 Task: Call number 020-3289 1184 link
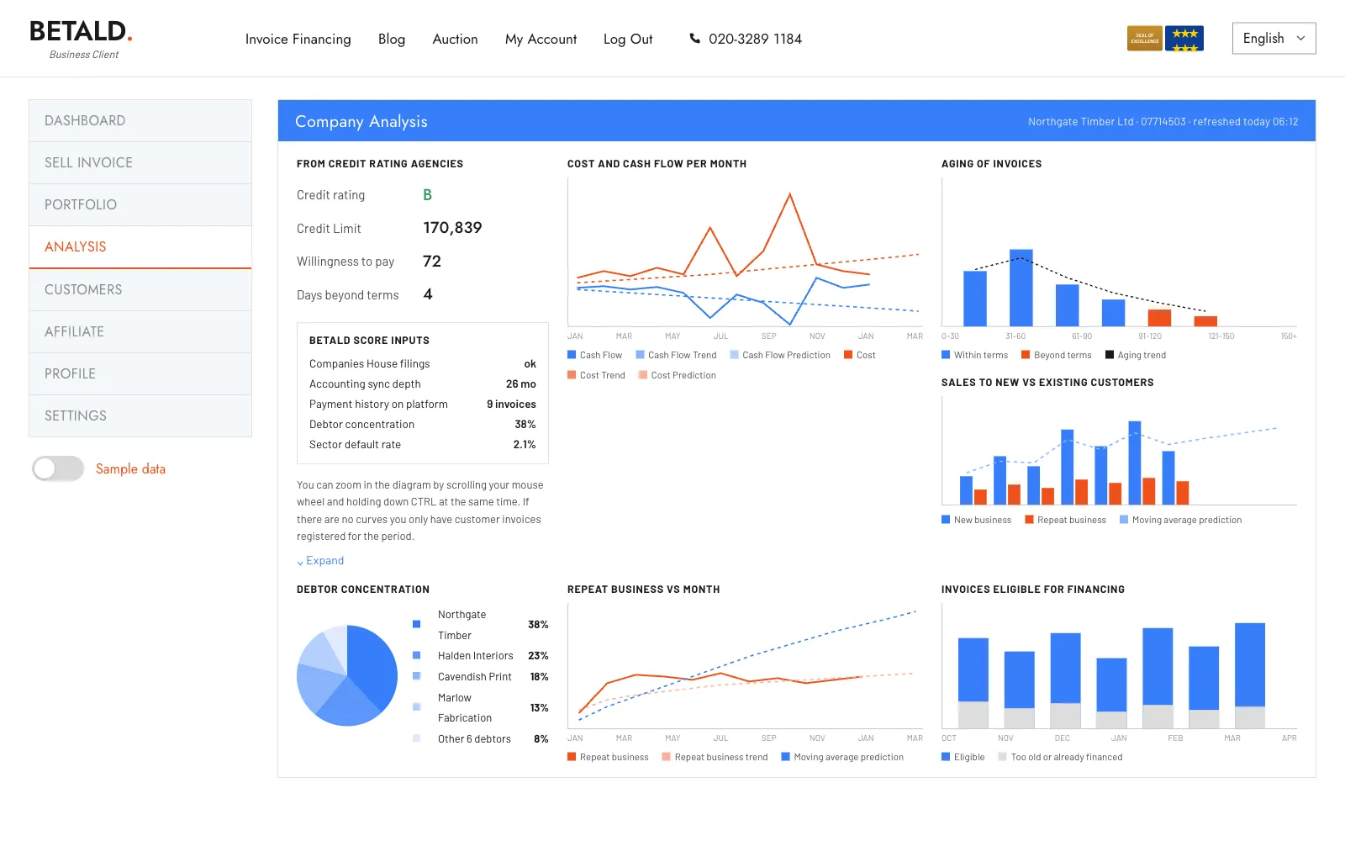click(755, 40)
